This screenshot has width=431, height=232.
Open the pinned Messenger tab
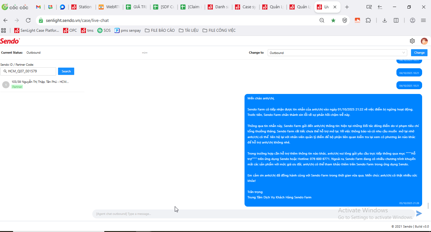[62, 7]
